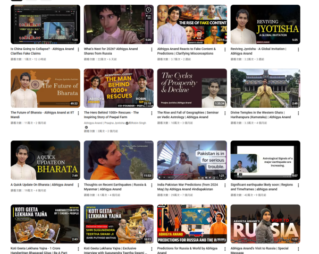Open more actions for 'India Pakistan War Predictions'

click(x=225, y=185)
